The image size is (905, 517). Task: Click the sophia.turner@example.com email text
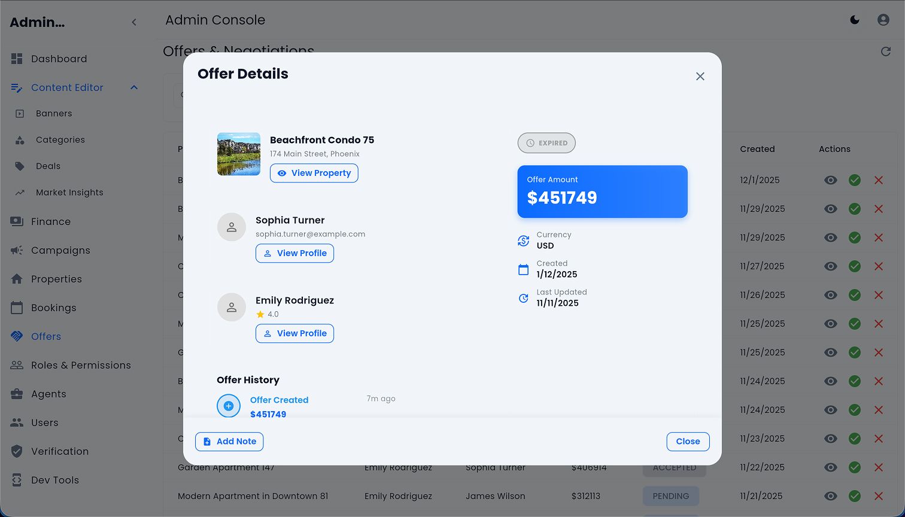(x=310, y=234)
